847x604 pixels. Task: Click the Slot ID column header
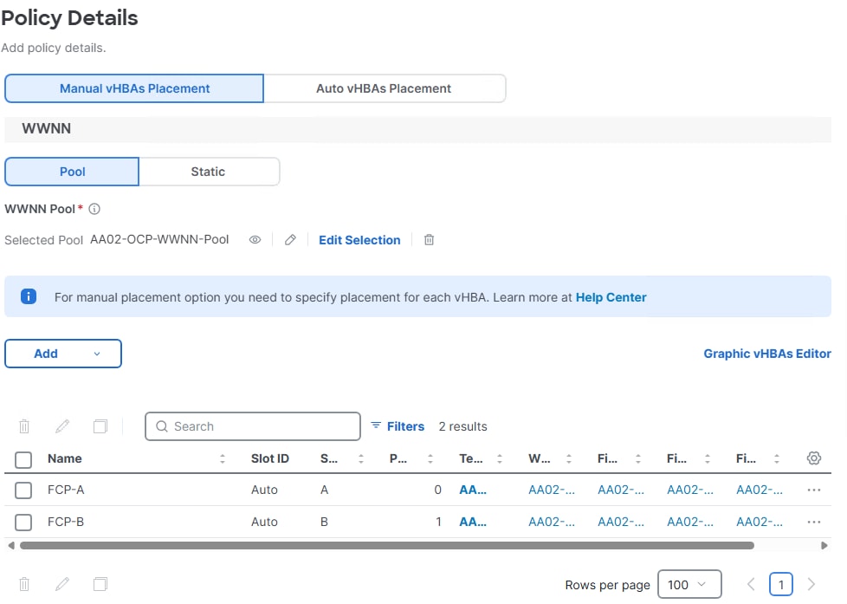270,458
